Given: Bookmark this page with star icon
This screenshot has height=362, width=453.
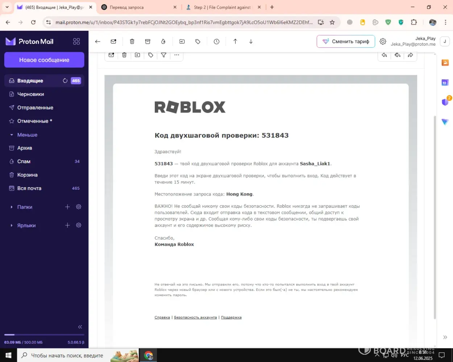Looking at the screenshot, I should pyautogui.click(x=332, y=22).
